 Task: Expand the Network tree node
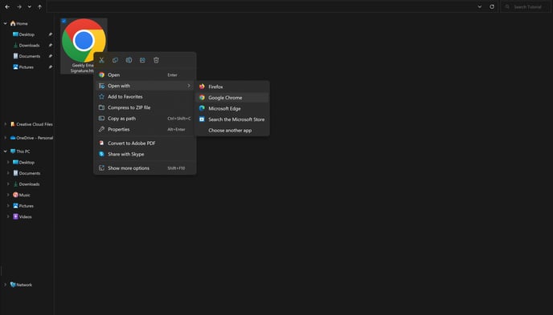click(6, 285)
